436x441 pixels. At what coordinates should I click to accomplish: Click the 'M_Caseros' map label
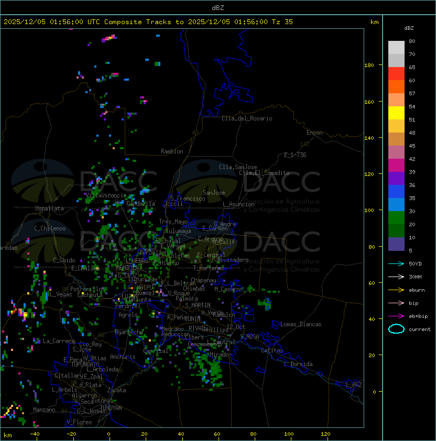(x=228, y=289)
